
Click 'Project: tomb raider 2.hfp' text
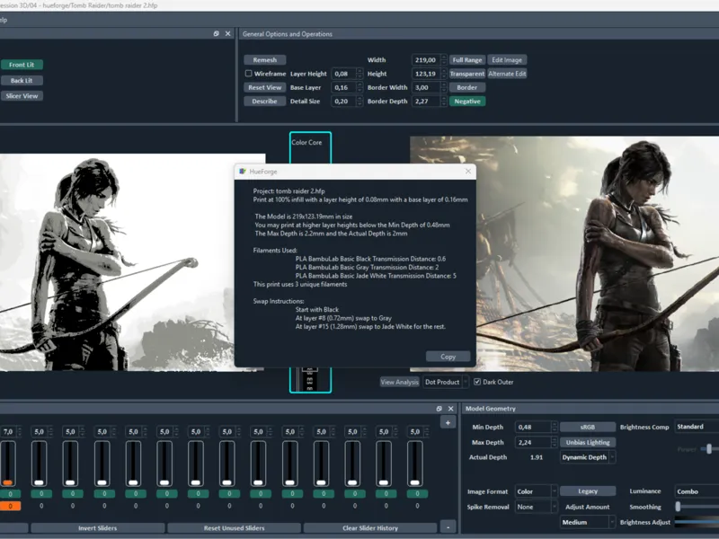[x=288, y=191]
